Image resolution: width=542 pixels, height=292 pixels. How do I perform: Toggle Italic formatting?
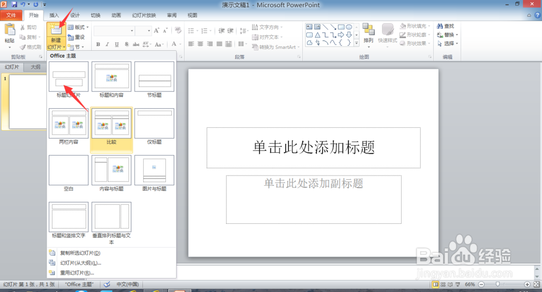point(107,44)
